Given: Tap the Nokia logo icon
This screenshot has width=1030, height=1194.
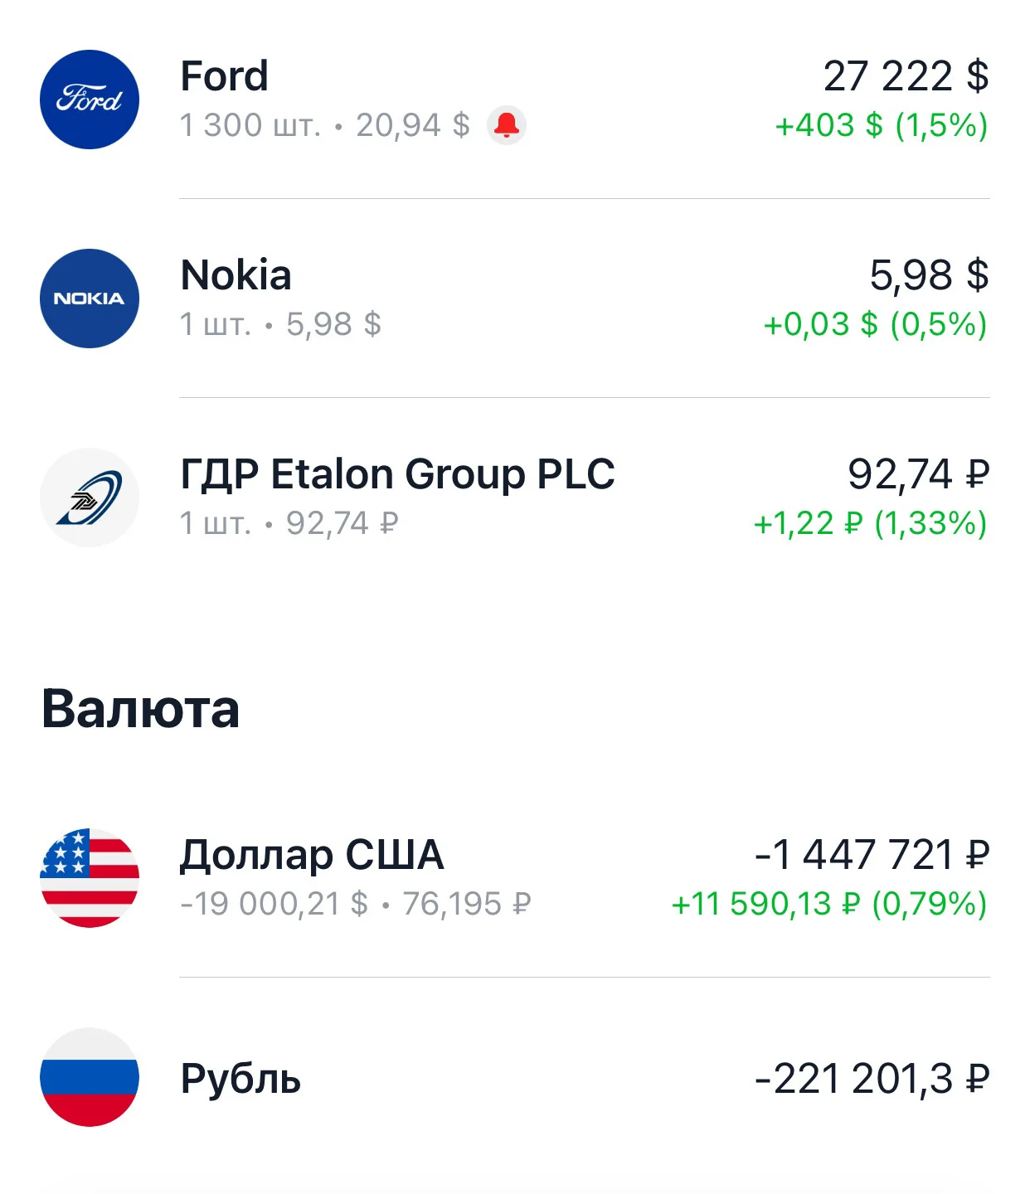Looking at the screenshot, I should (x=90, y=298).
